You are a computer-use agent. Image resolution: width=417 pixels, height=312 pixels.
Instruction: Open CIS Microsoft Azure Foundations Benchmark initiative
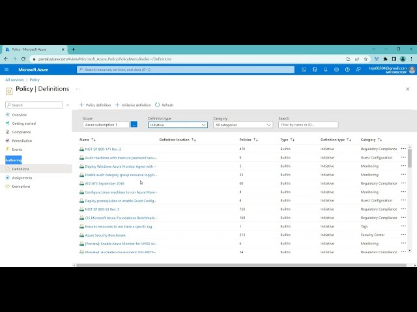(121, 218)
